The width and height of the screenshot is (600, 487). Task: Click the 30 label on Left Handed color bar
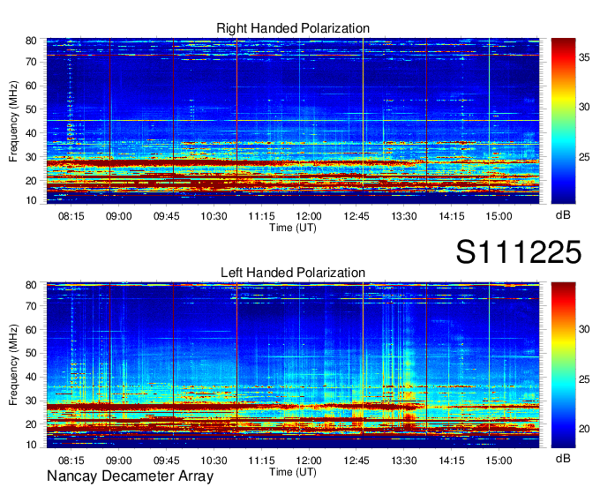pyautogui.click(x=584, y=329)
